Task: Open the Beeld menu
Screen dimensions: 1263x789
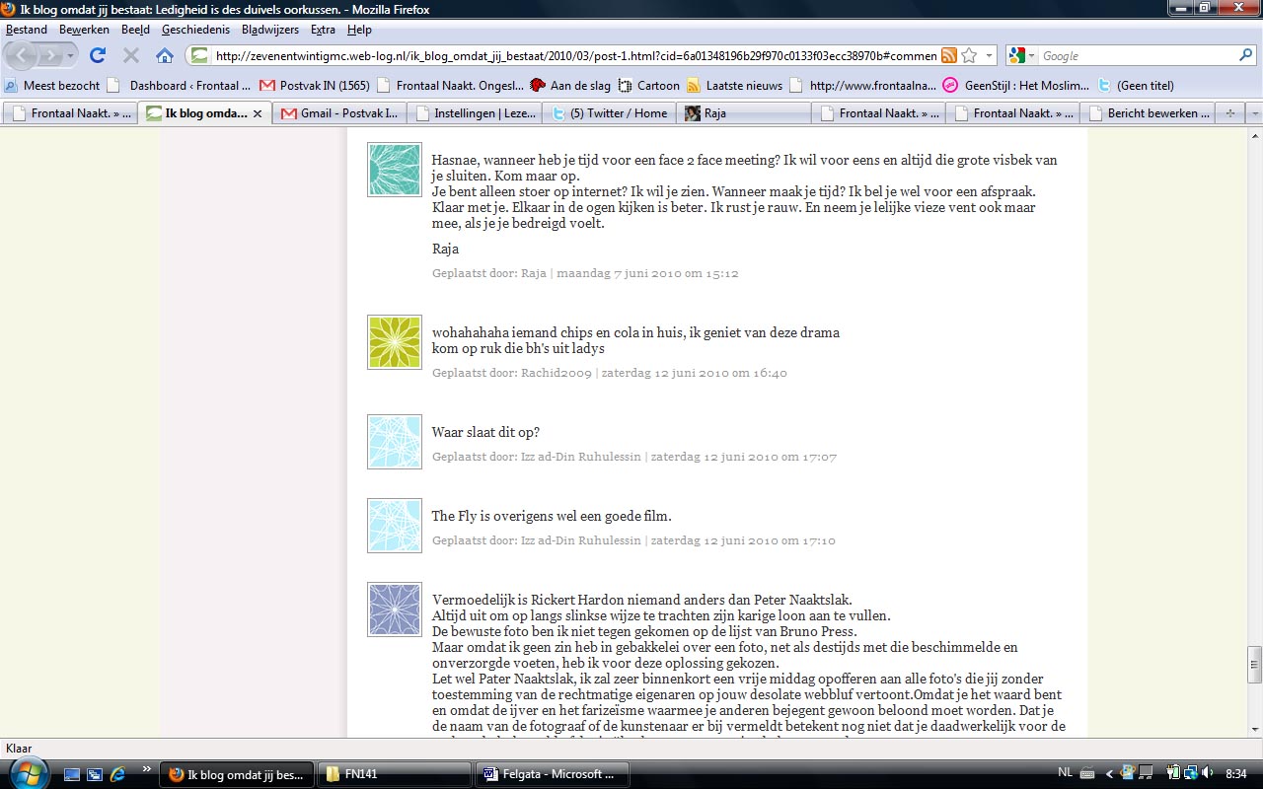Action: (x=135, y=30)
